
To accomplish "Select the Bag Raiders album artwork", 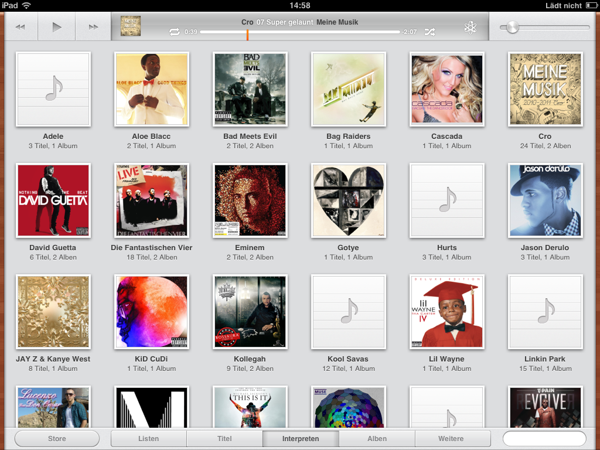I will click(348, 89).
